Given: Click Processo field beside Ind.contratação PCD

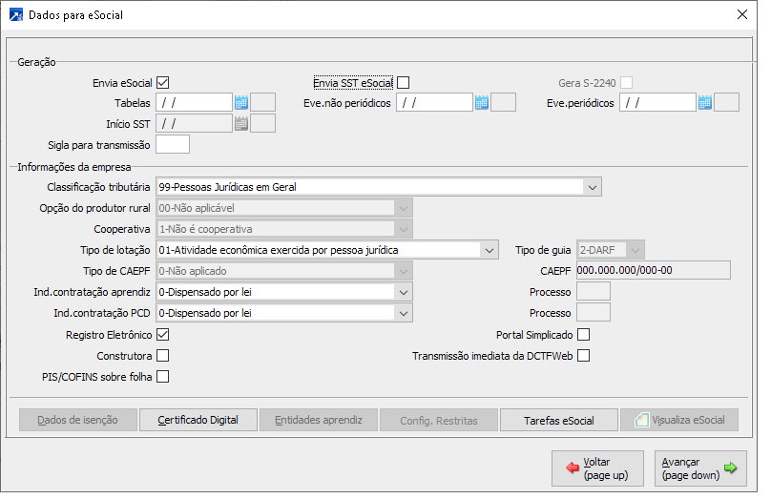Looking at the screenshot, I should pyautogui.click(x=594, y=313).
